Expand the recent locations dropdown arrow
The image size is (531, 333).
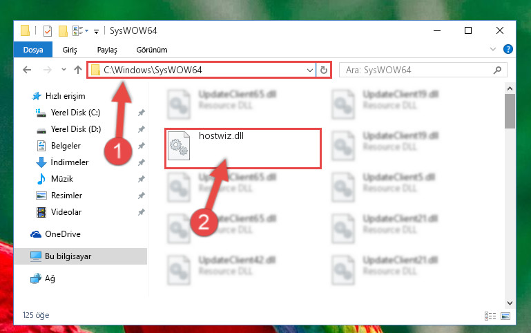pos(64,70)
